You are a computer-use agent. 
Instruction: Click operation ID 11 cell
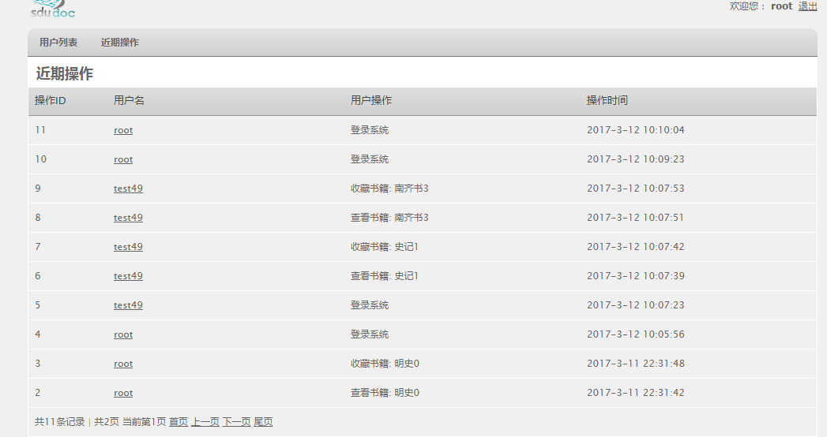pos(40,130)
